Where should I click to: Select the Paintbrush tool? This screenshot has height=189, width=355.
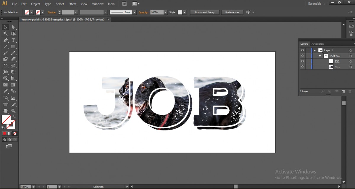pyautogui.click(x=5, y=53)
